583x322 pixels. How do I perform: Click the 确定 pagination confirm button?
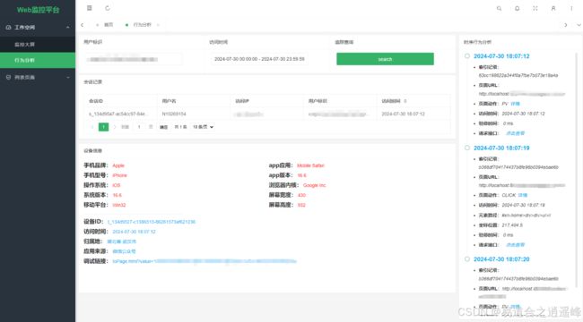[x=163, y=127]
